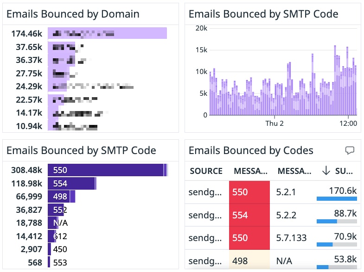Click the 5.7.133 message code cell

(x=292, y=238)
